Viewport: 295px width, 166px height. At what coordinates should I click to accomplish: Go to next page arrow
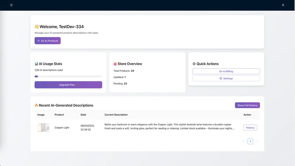tap(257, 141)
